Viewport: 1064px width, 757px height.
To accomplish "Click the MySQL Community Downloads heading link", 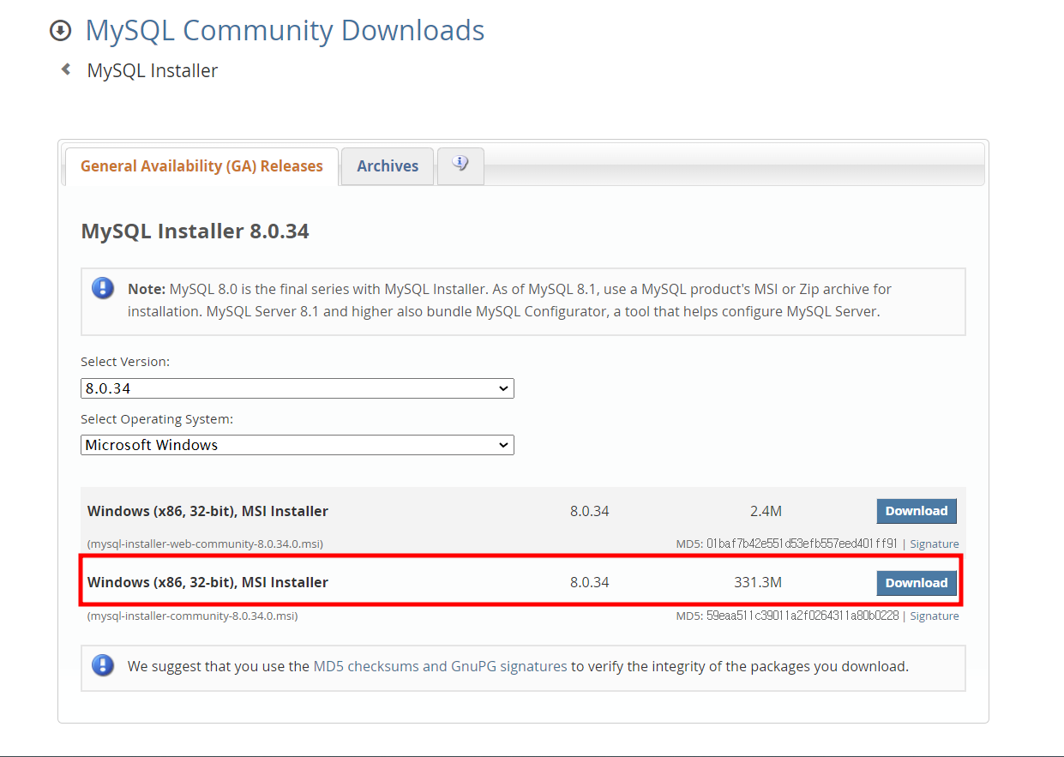I will (286, 31).
